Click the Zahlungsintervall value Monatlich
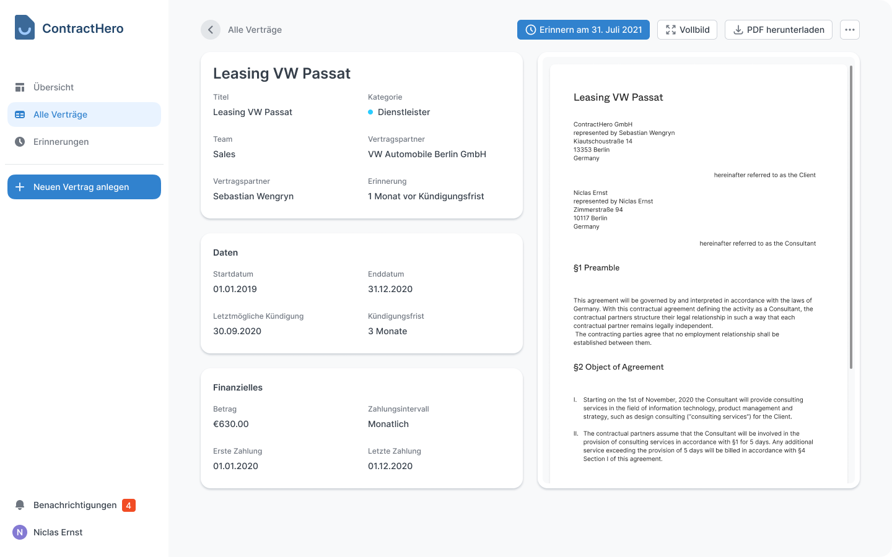 click(388, 424)
